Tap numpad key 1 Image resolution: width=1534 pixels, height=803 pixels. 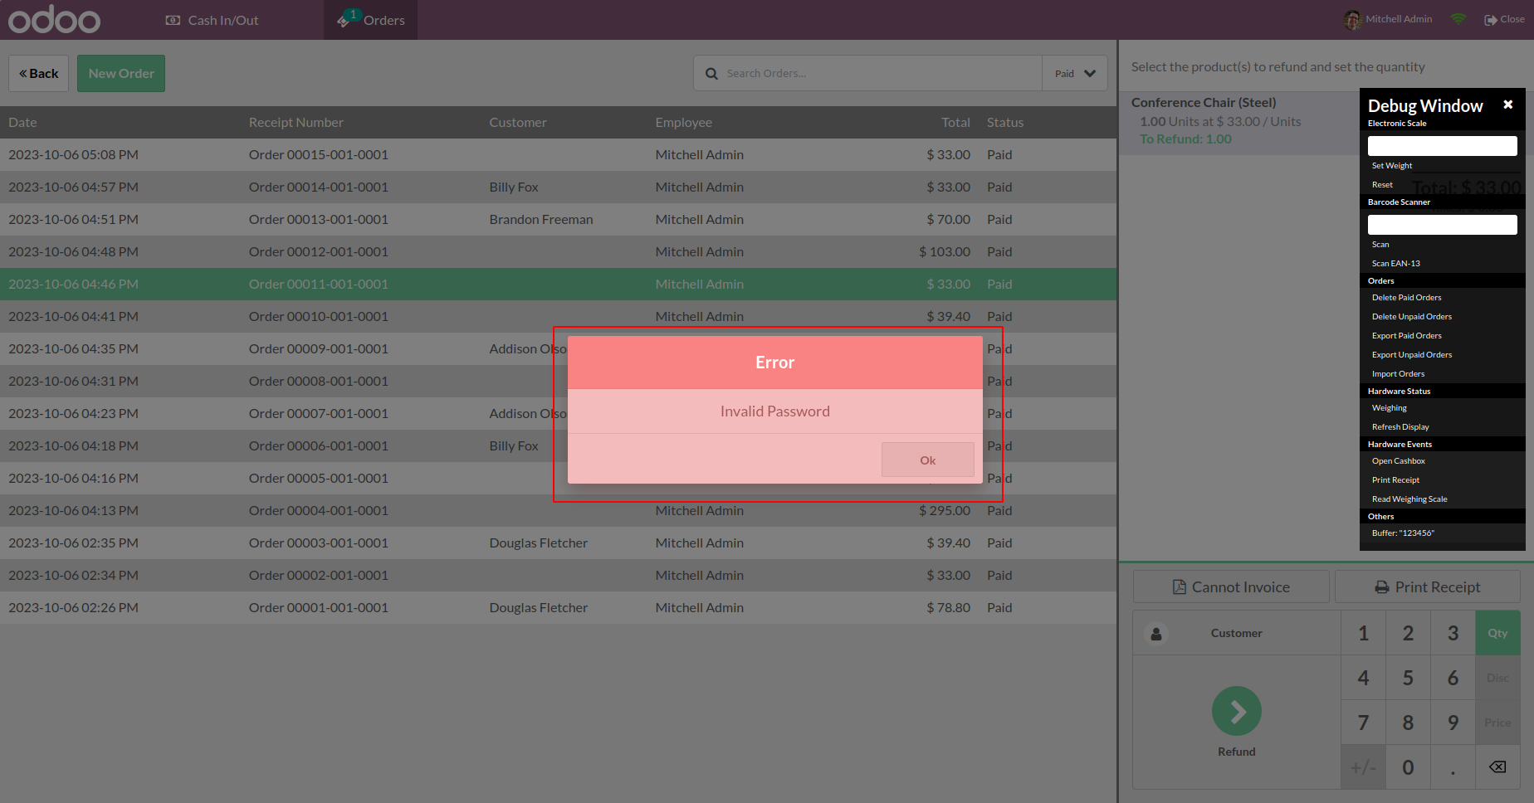point(1363,633)
